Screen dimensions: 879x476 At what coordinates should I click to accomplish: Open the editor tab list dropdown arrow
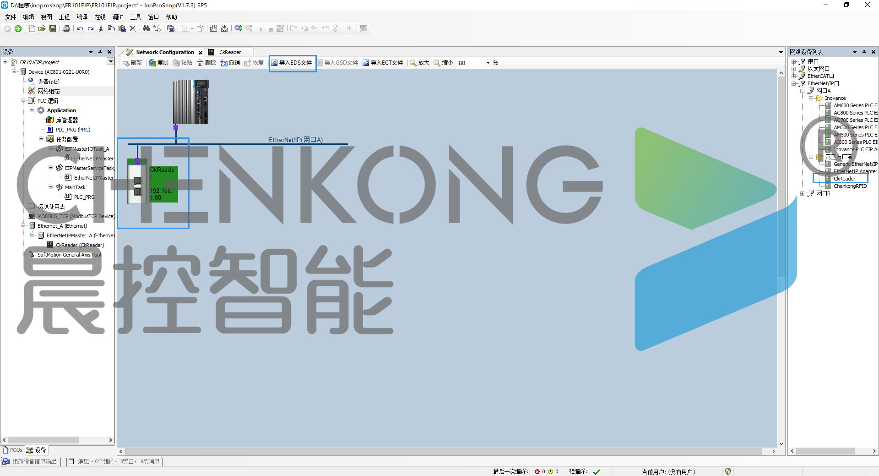tap(781, 52)
